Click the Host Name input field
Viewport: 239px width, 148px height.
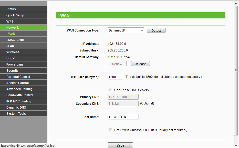coord(123,117)
